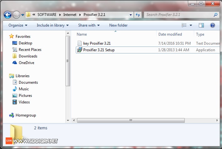Click the Favorites star icon
Viewport: 222px width, 149px height.
[12, 36]
